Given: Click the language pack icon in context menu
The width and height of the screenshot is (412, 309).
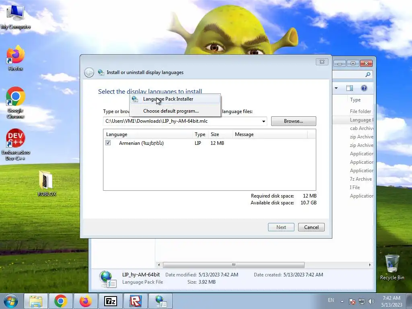Looking at the screenshot, I should (135, 99).
